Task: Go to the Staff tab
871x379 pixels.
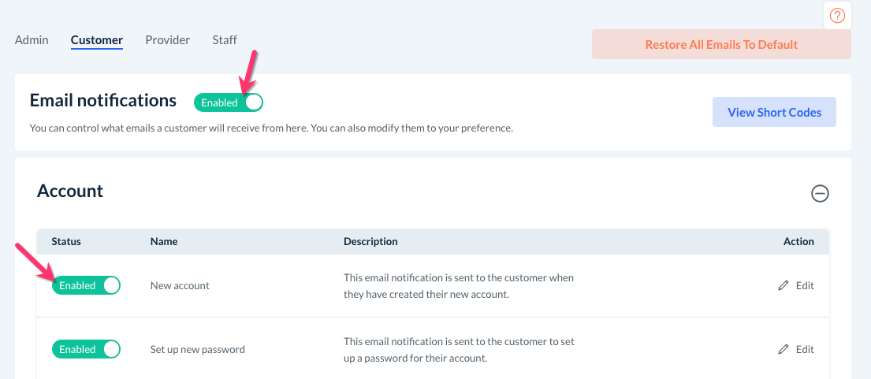Action: (x=225, y=40)
